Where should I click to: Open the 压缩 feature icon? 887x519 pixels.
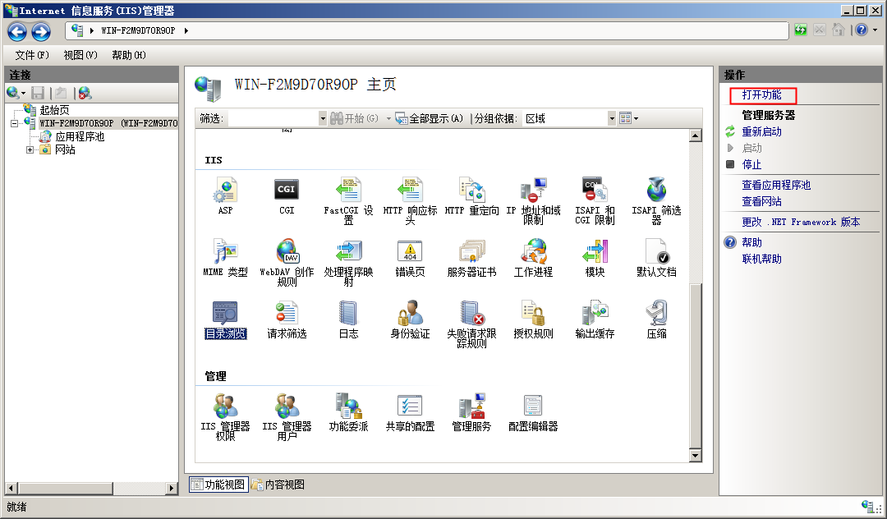656,314
